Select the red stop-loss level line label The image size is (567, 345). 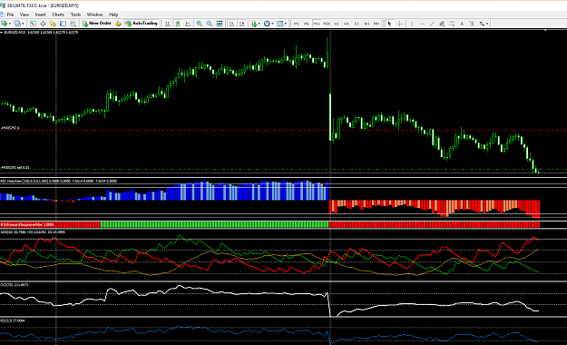coord(10,128)
